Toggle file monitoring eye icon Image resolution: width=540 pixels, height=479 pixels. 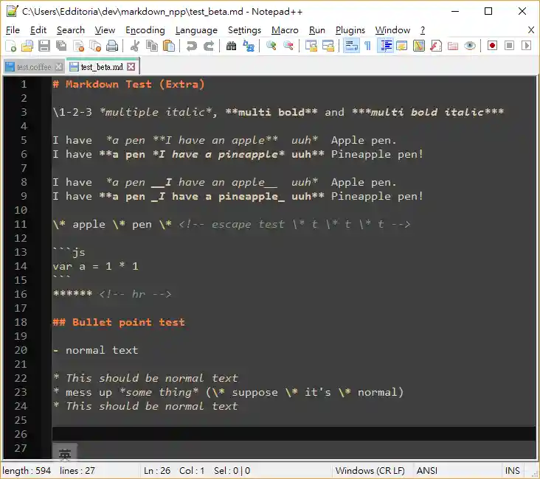tap(470, 46)
